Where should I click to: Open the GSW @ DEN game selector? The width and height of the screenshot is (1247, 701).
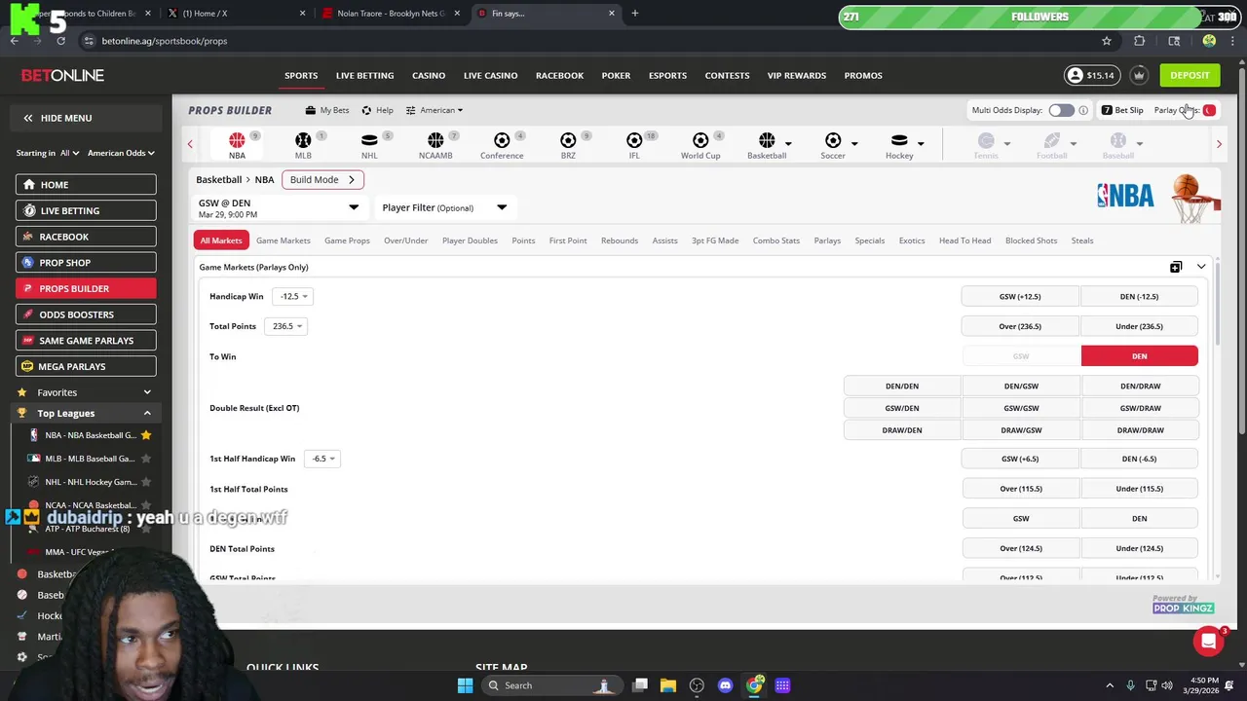point(279,207)
